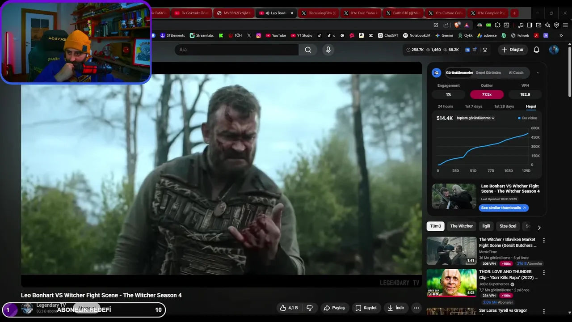Open the OyEk bookmark
The image size is (572, 322).
[x=465, y=35]
